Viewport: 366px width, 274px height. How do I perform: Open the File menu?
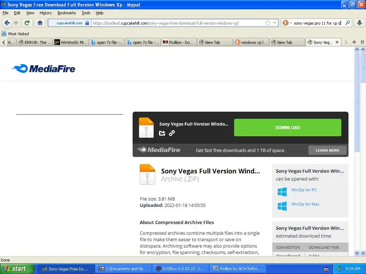point(5,13)
